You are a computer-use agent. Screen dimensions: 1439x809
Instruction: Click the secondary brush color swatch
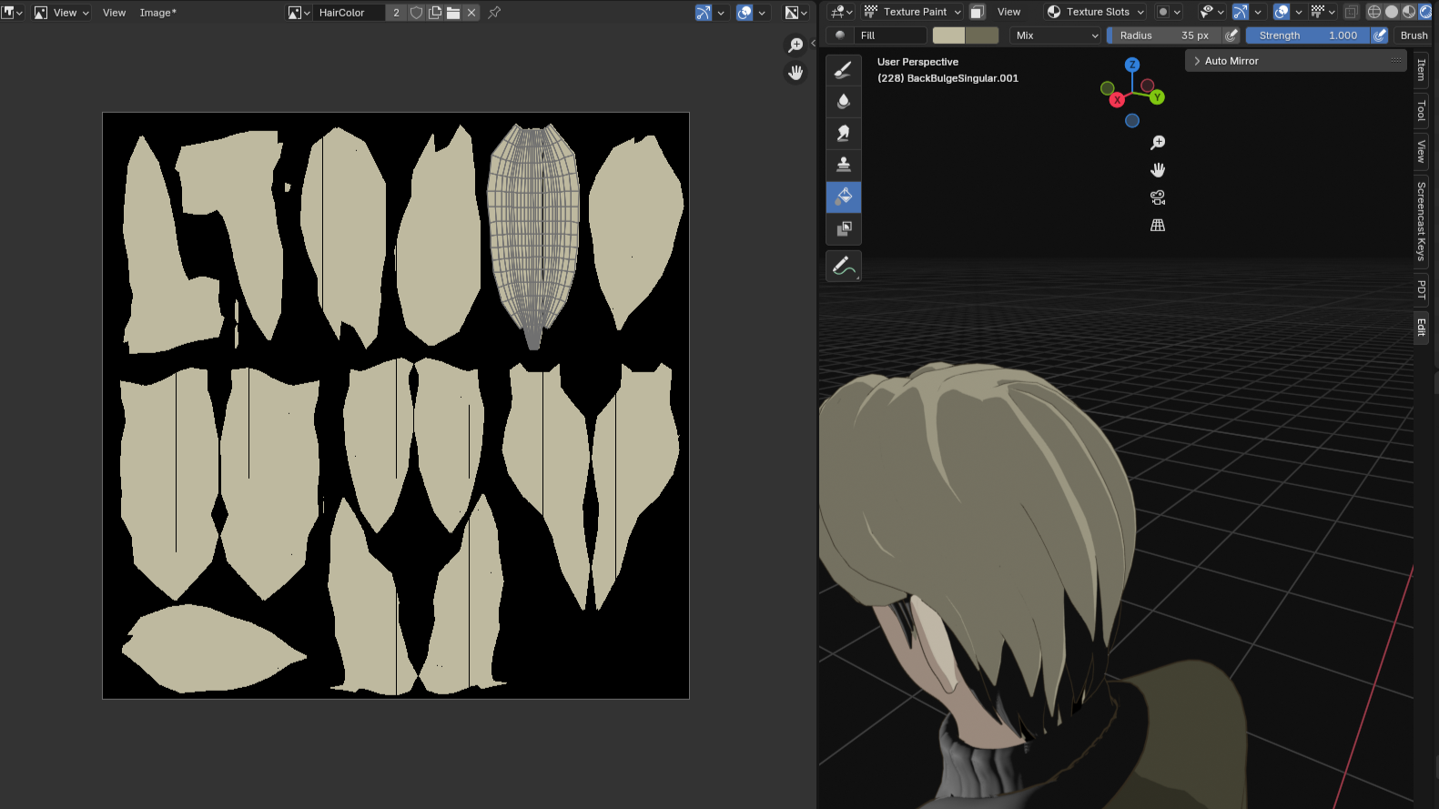coord(982,35)
